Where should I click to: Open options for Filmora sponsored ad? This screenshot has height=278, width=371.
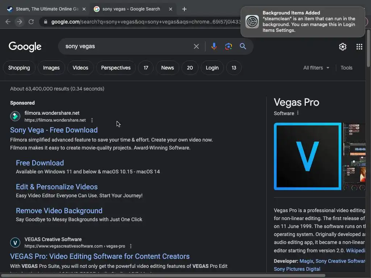coord(92,120)
